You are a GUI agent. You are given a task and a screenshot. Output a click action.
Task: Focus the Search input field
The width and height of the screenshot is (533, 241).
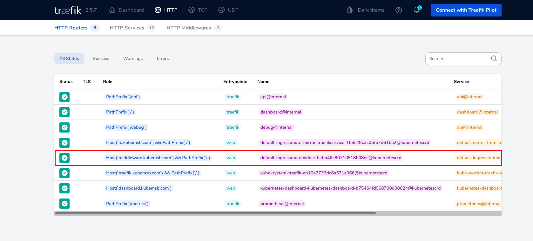point(457,59)
